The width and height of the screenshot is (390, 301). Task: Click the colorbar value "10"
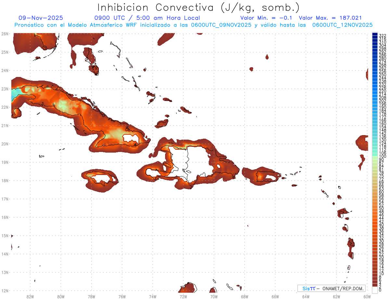382,273
